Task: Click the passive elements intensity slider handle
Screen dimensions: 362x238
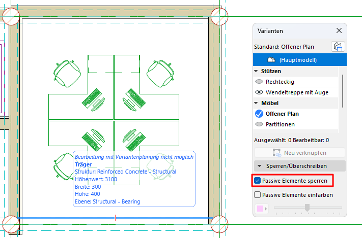Action: [x=307, y=208]
